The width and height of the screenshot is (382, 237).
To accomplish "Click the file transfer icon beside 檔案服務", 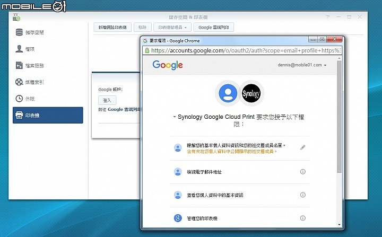I will point(19,65).
